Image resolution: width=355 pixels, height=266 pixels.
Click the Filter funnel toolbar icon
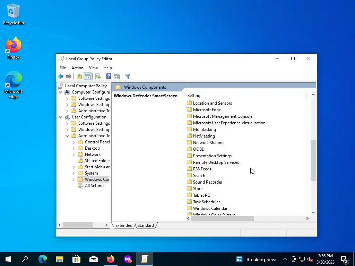tap(128, 77)
